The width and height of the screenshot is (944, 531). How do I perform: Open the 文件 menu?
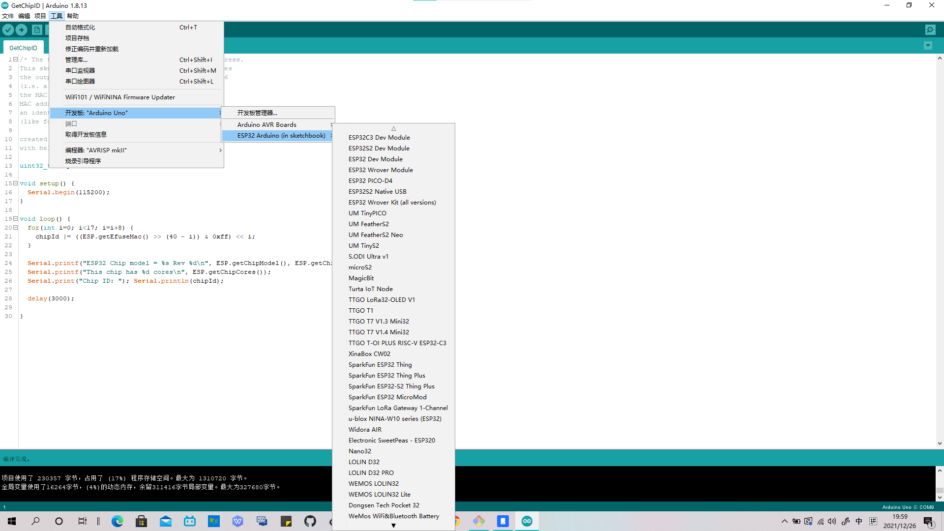tap(8, 16)
